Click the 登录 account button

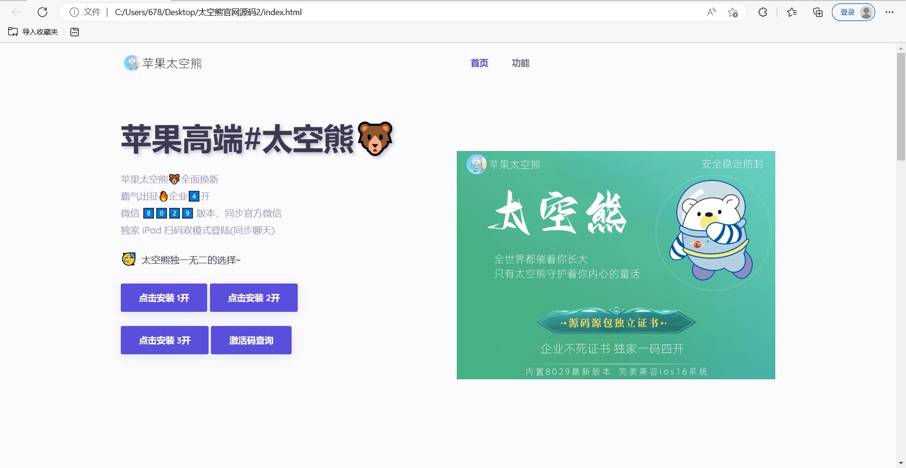coord(847,12)
